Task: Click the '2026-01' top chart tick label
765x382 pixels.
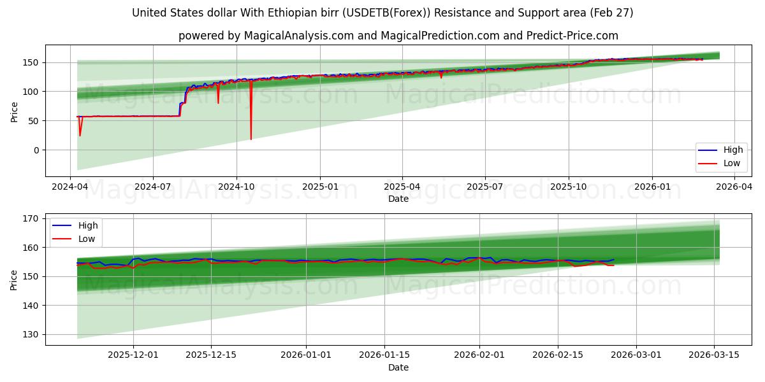Action: point(652,187)
